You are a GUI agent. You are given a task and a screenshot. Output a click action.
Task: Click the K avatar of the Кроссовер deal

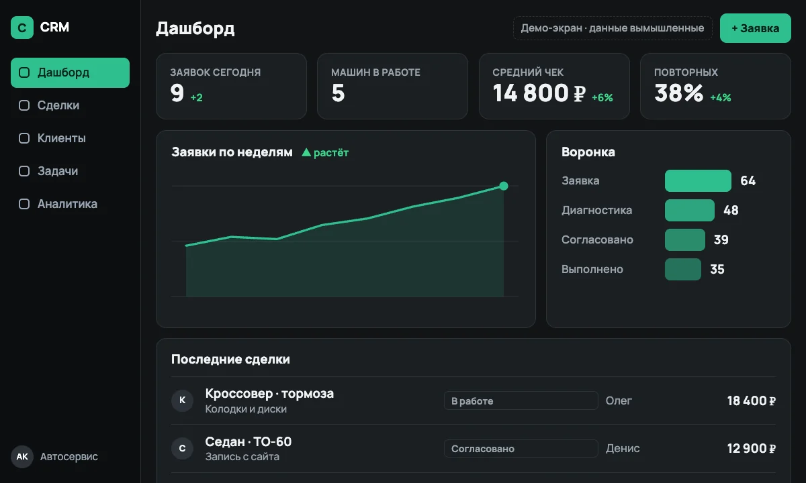click(x=182, y=400)
